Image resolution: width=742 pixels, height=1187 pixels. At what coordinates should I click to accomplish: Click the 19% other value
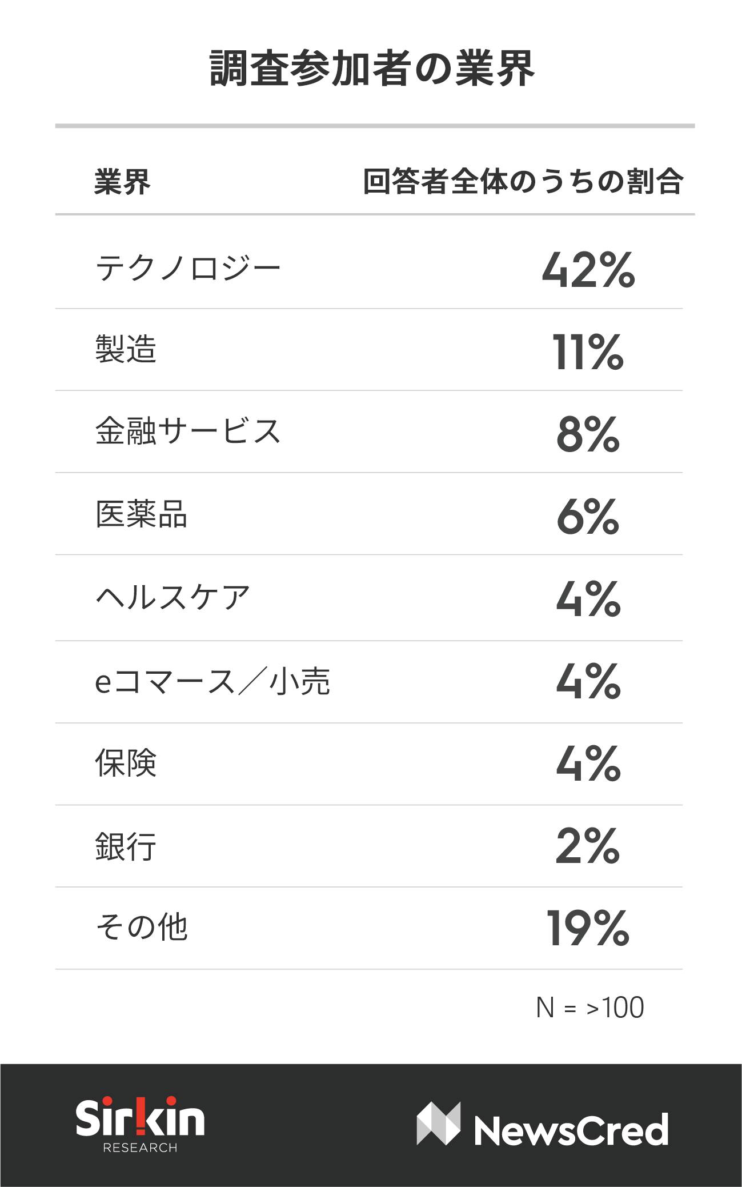pyautogui.click(x=588, y=928)
